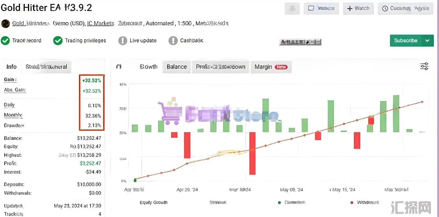Open the IC Markets broker link

(x=101, y=24)
